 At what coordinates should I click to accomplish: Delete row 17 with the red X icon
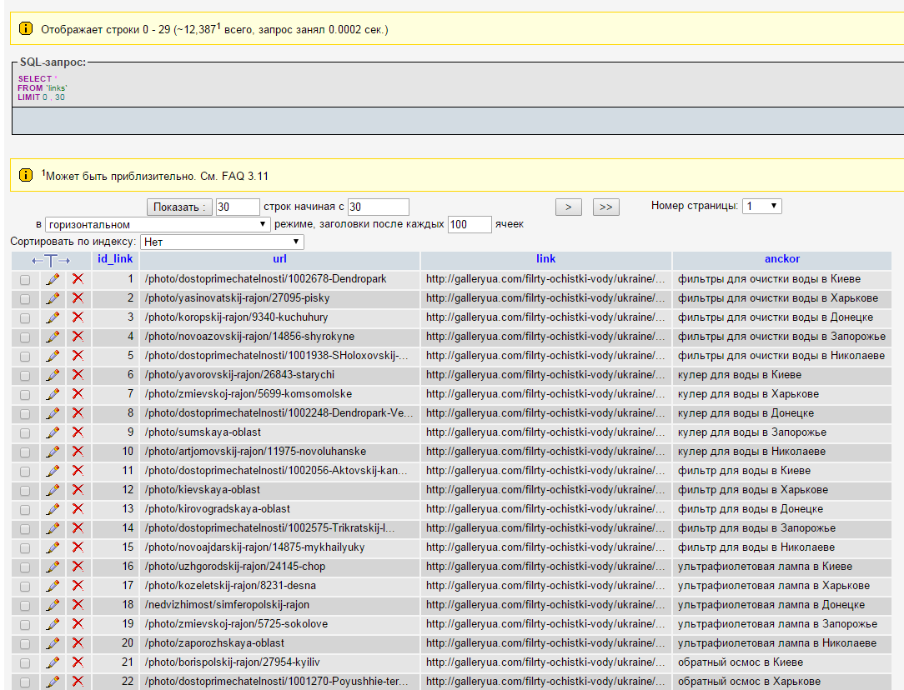78,586
